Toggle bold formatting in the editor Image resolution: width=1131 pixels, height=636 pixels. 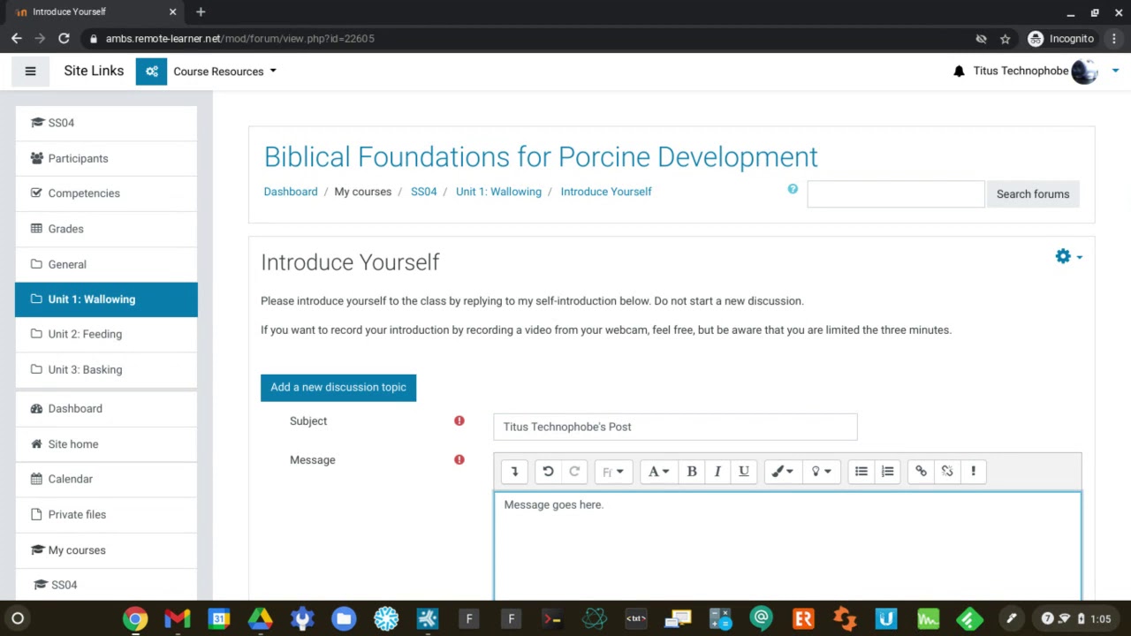coord(692,472)
